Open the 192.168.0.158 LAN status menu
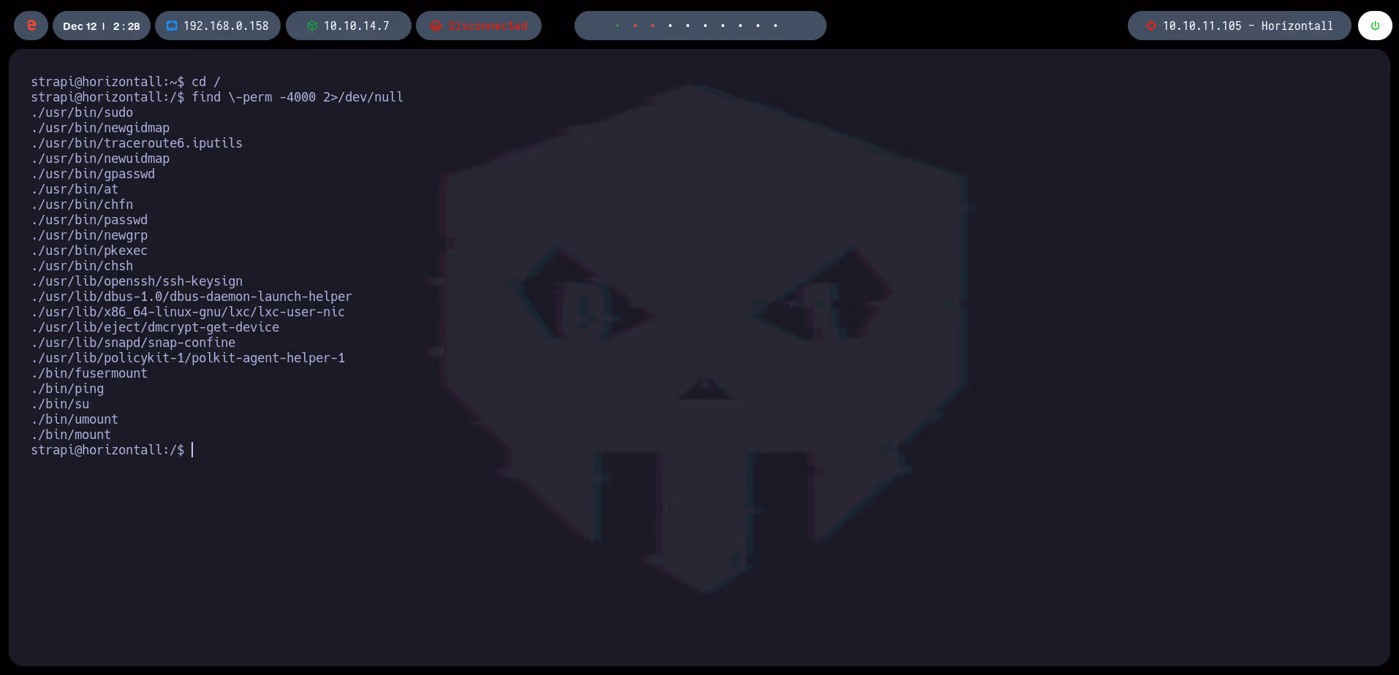The image size is (1399, 675). pyautogui.click(x=218, y=25)
